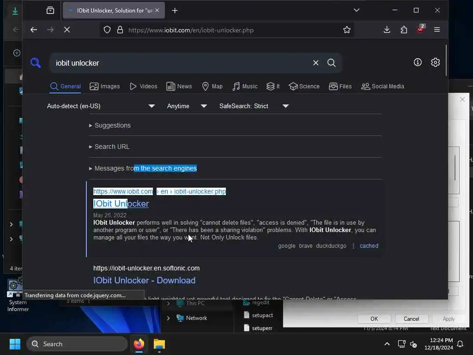
Task: Click the Firefox back arrow button
Action: pos(34,30)
